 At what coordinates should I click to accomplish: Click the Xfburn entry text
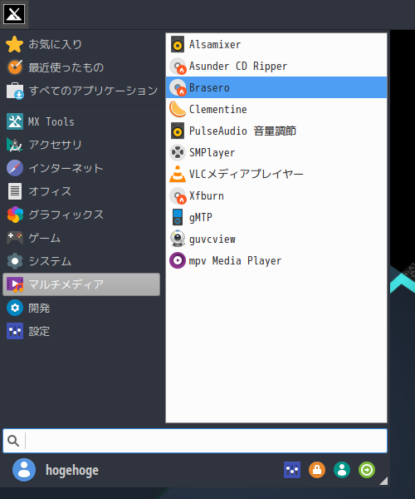coord(207,195)
